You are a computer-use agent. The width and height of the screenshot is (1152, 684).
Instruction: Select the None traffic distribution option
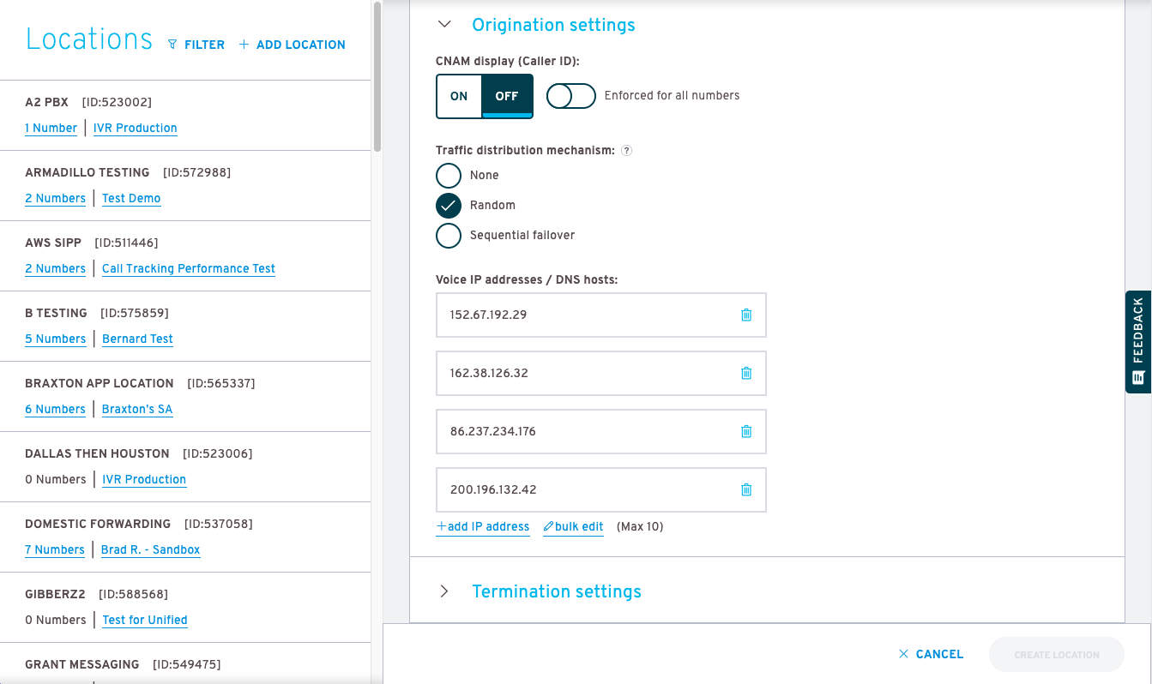click(x=449, y=176)
